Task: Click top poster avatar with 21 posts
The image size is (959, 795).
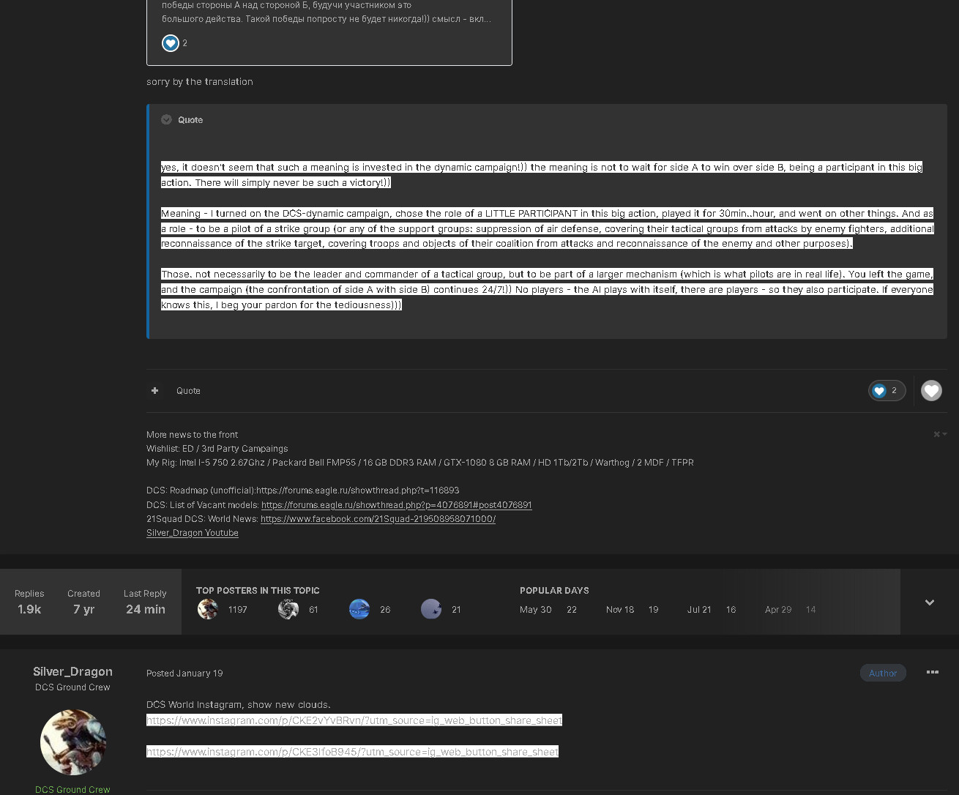Action: [x=431, y=609]
